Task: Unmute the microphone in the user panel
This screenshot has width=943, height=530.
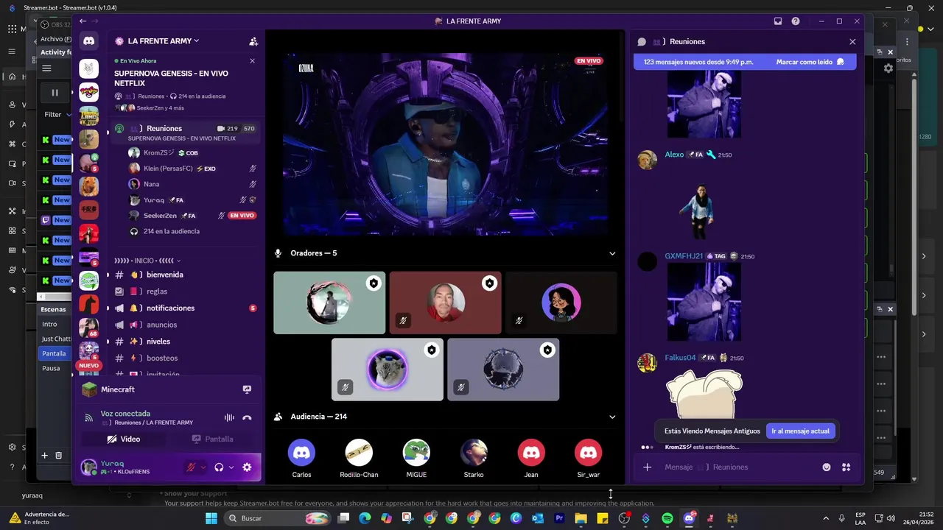Action: 191,467
